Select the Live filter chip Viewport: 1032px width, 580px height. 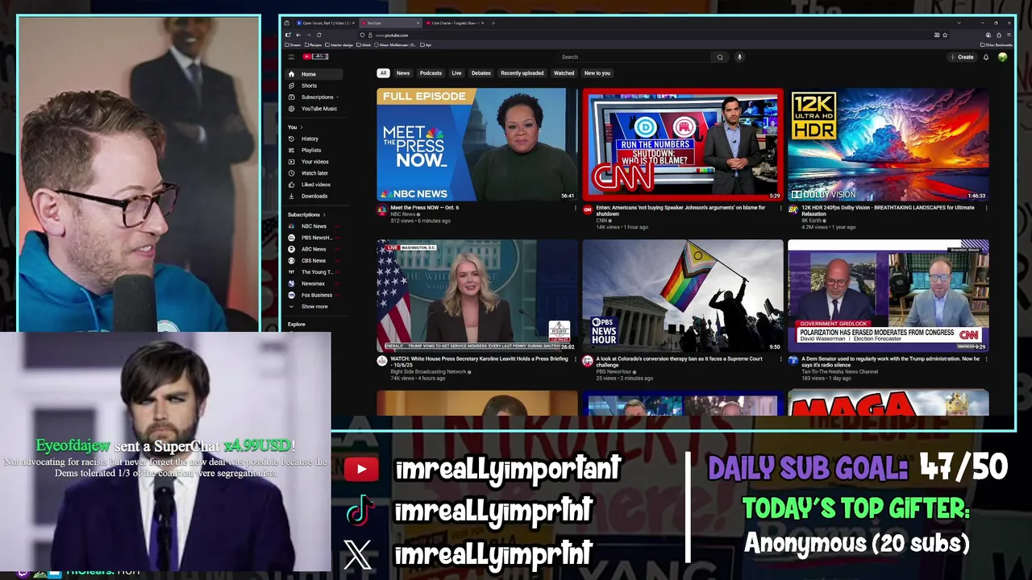456,73
